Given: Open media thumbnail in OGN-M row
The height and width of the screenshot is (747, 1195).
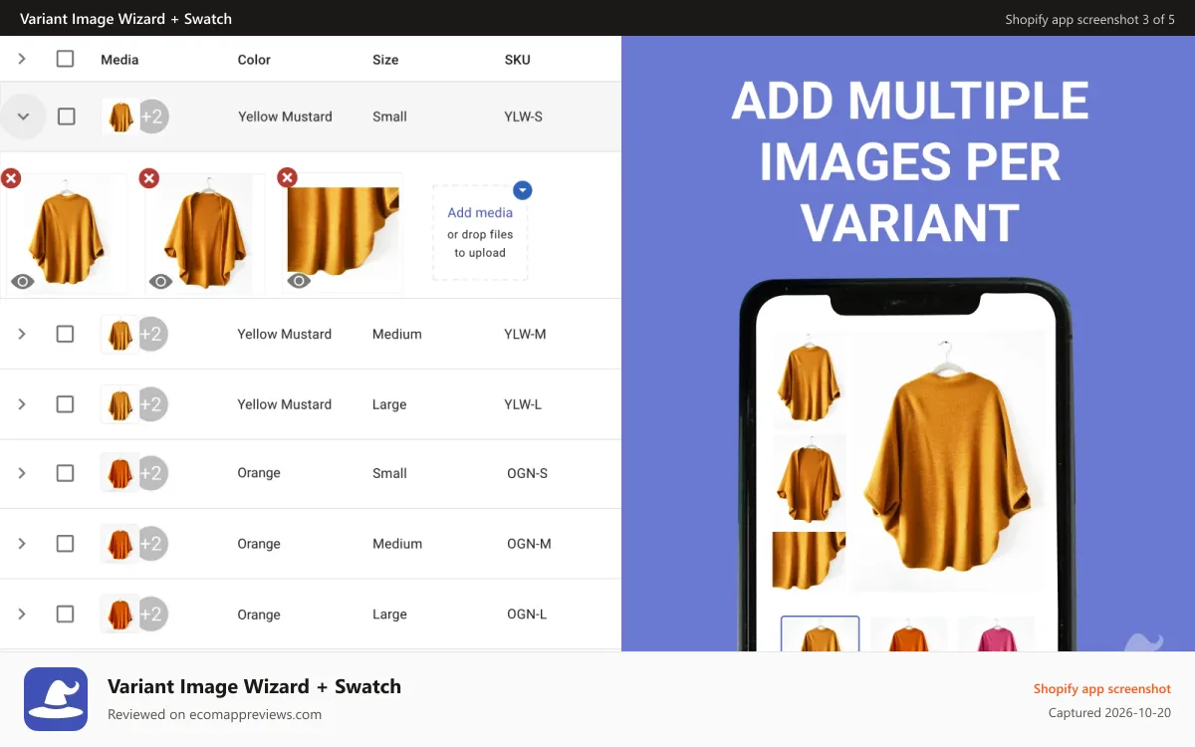Looking at the screenshot, I should (119, 544).
